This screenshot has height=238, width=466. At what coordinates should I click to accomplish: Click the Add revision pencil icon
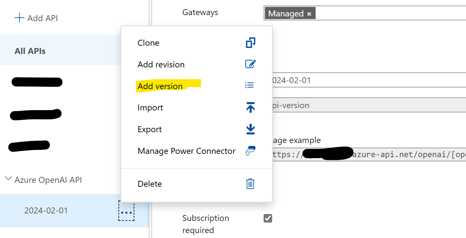250,64
